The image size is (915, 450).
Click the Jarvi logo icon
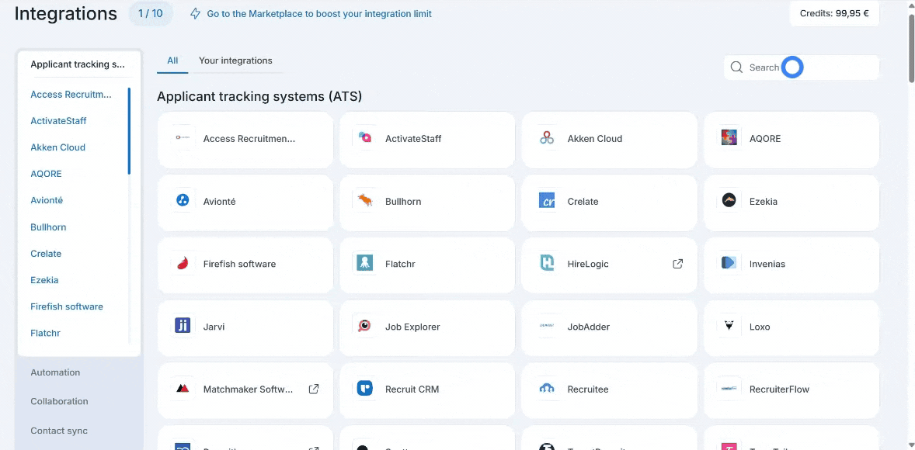pos(183,327)
